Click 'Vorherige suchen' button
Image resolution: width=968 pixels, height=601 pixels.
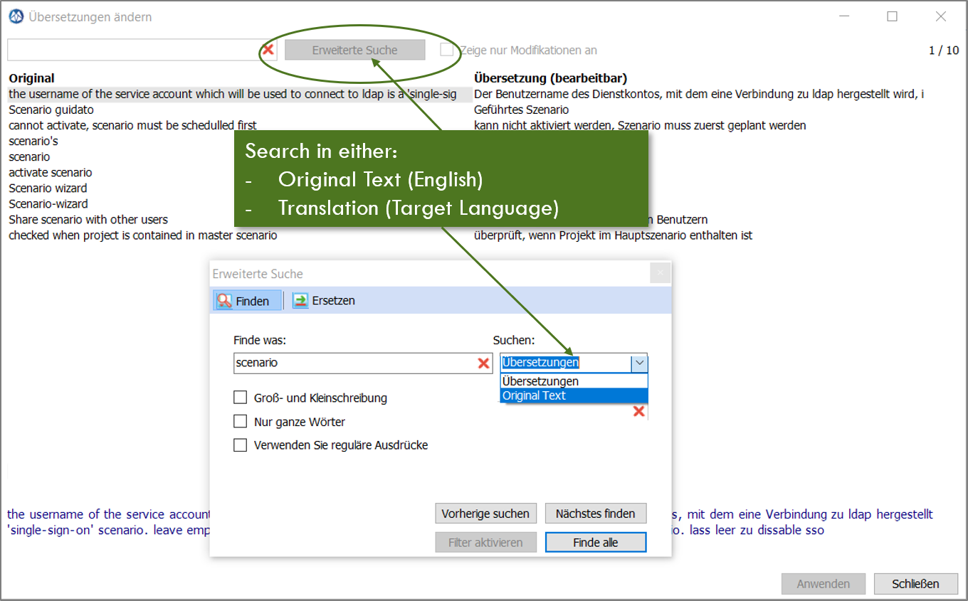coord(485,514)
